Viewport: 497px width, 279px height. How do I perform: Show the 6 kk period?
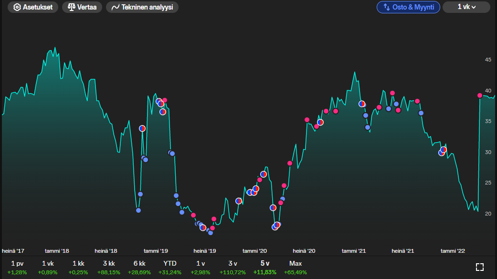[x=139, y=268]
